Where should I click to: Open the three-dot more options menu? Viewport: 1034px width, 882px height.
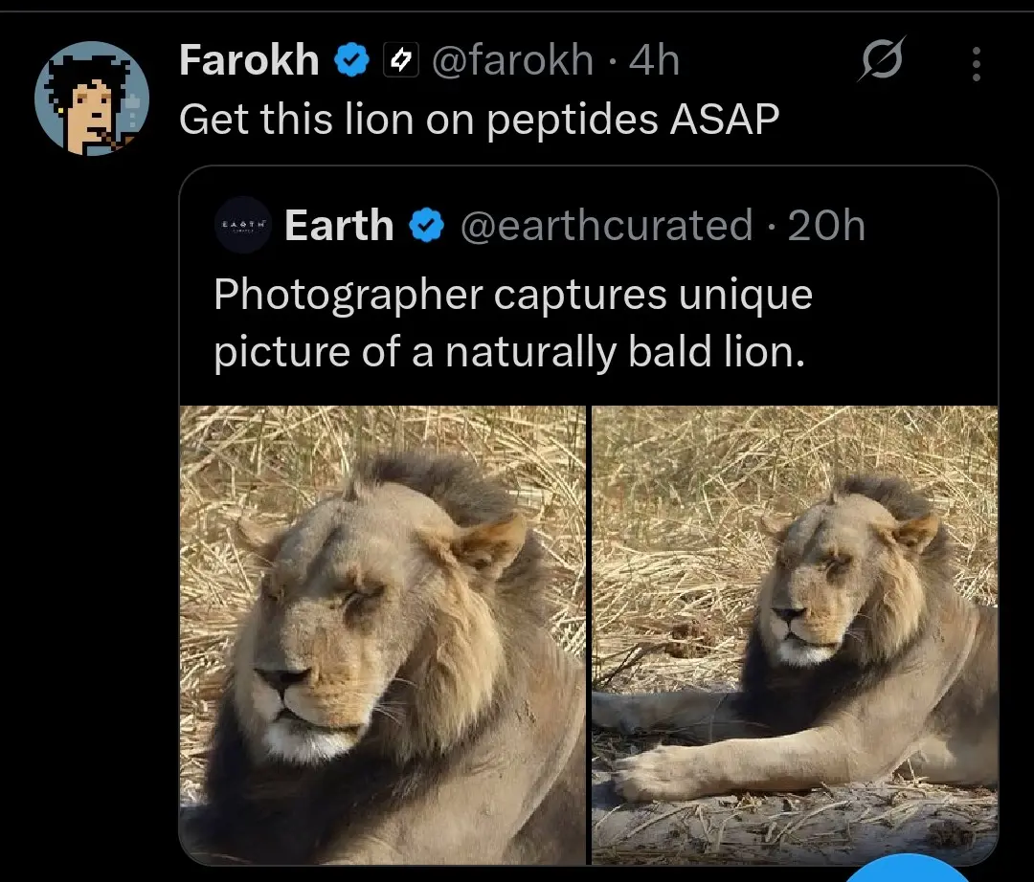976,64
